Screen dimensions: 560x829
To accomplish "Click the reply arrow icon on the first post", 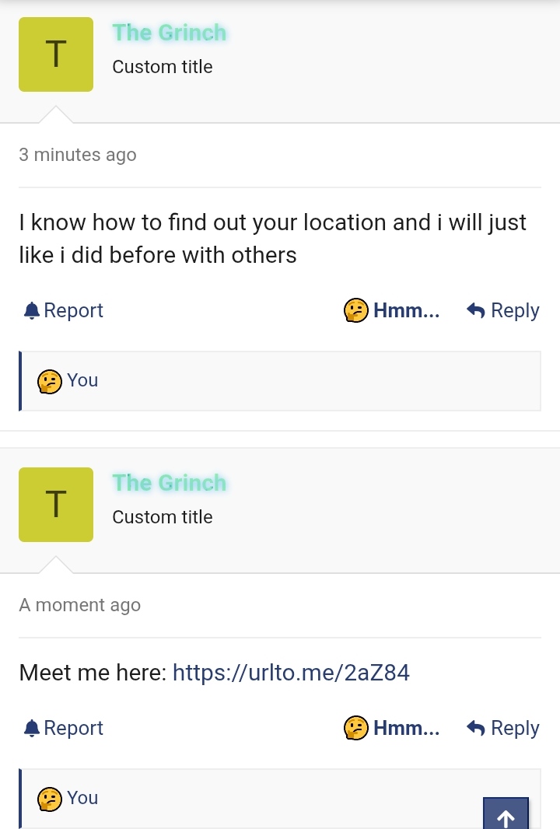I will (x=476, y=310).
